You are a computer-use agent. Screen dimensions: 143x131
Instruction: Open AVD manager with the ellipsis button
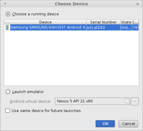[x=135, y=101]
